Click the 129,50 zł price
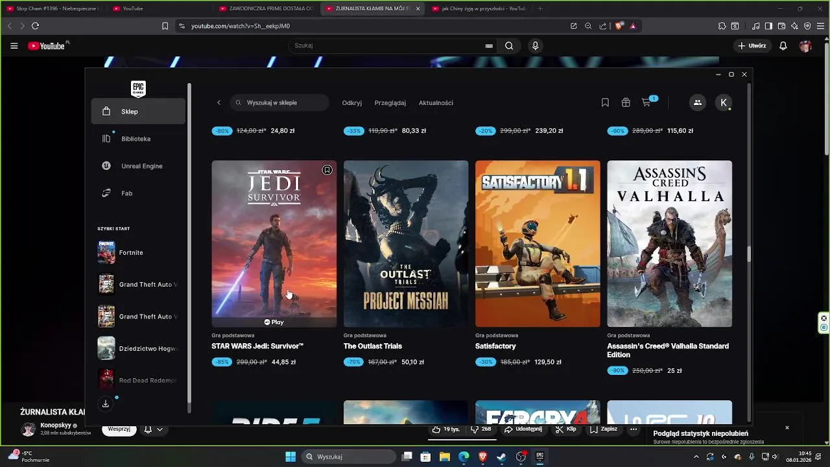 [x=548, y=362]
